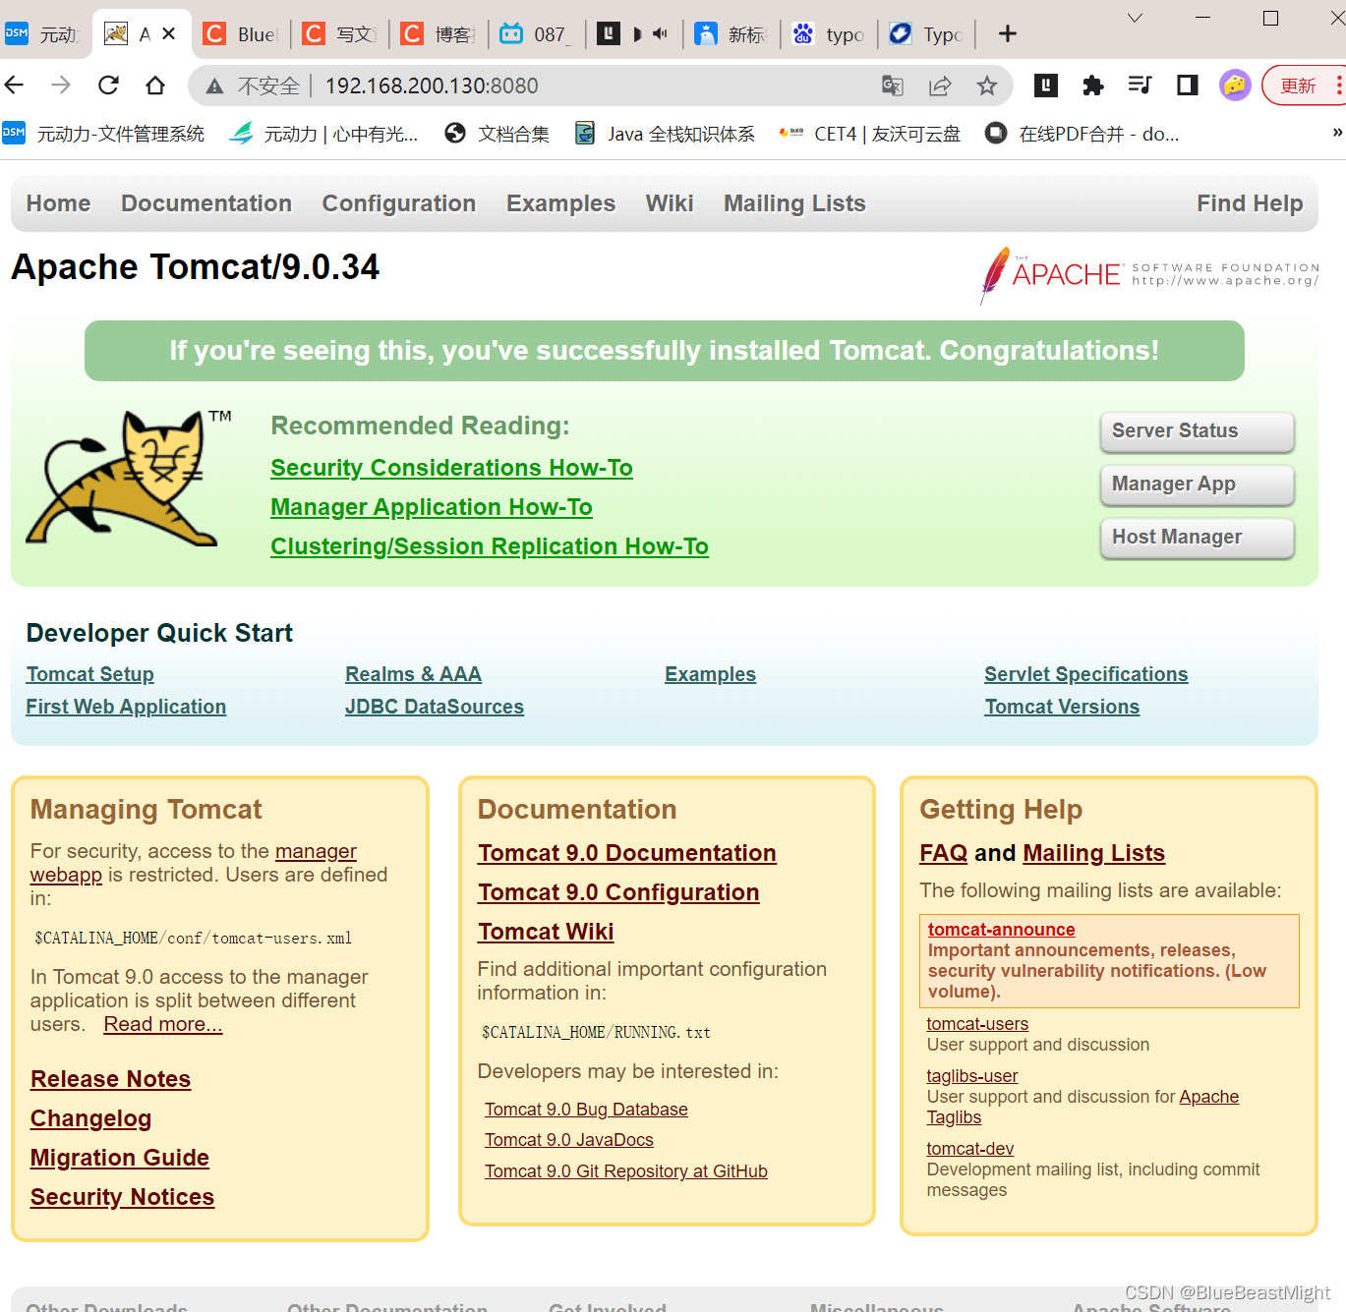Click the Host Manager button
Screen dimensions: 1346x1312
click(1197, 538)
